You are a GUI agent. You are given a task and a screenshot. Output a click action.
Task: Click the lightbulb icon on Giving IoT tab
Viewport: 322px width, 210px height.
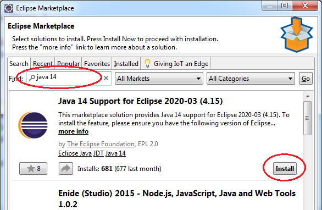(147, 63)
